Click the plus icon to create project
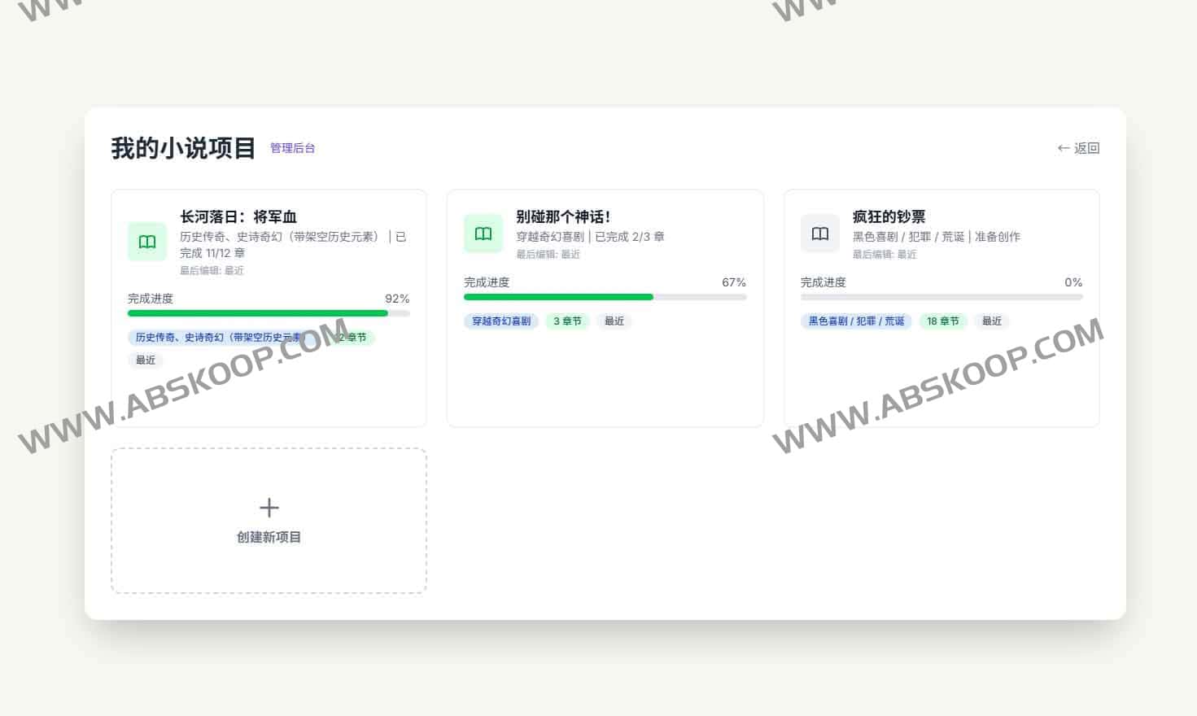The width and height of the screenshot is (1197, 716). [269, 508]
